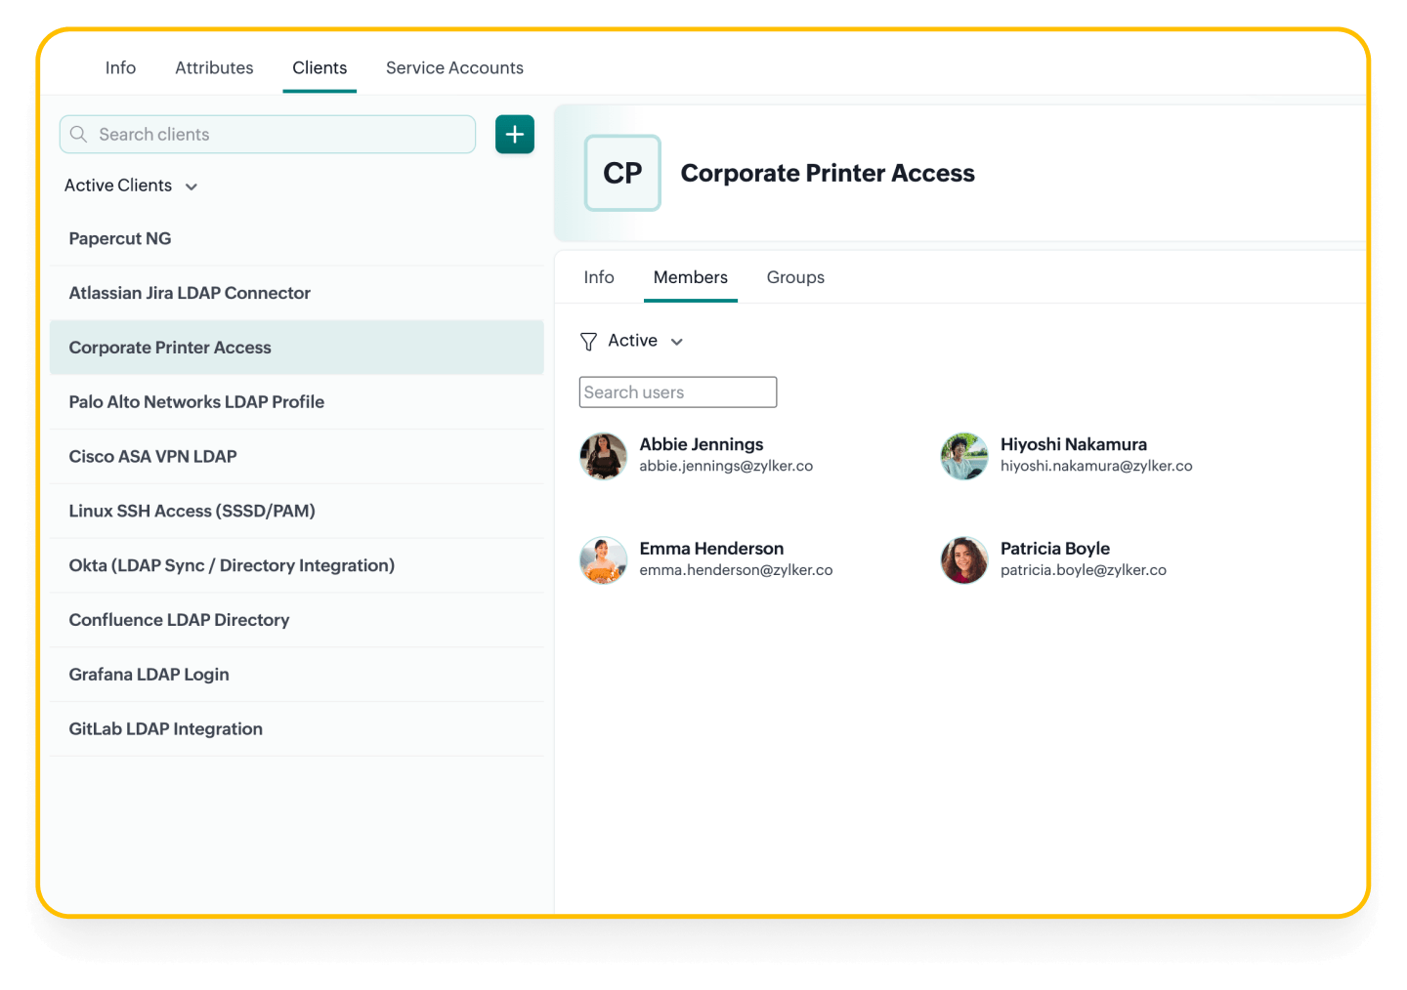Switch to the Service Accounts tab

click(x=454, y=67)
